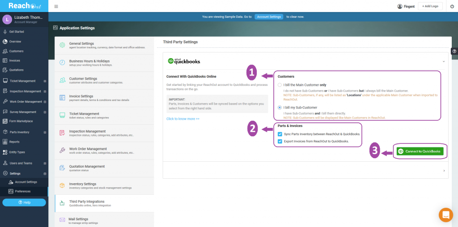Expand the collapsed integration panel below QuickBooks
The image size is (458, 227).
coord(444,171)
